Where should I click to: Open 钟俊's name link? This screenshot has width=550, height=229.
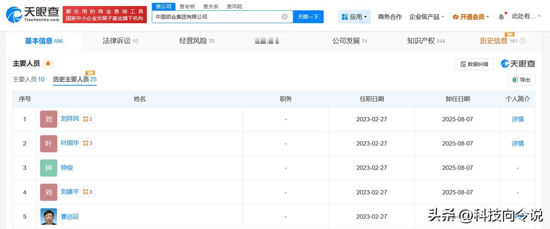tap(67, 168)
